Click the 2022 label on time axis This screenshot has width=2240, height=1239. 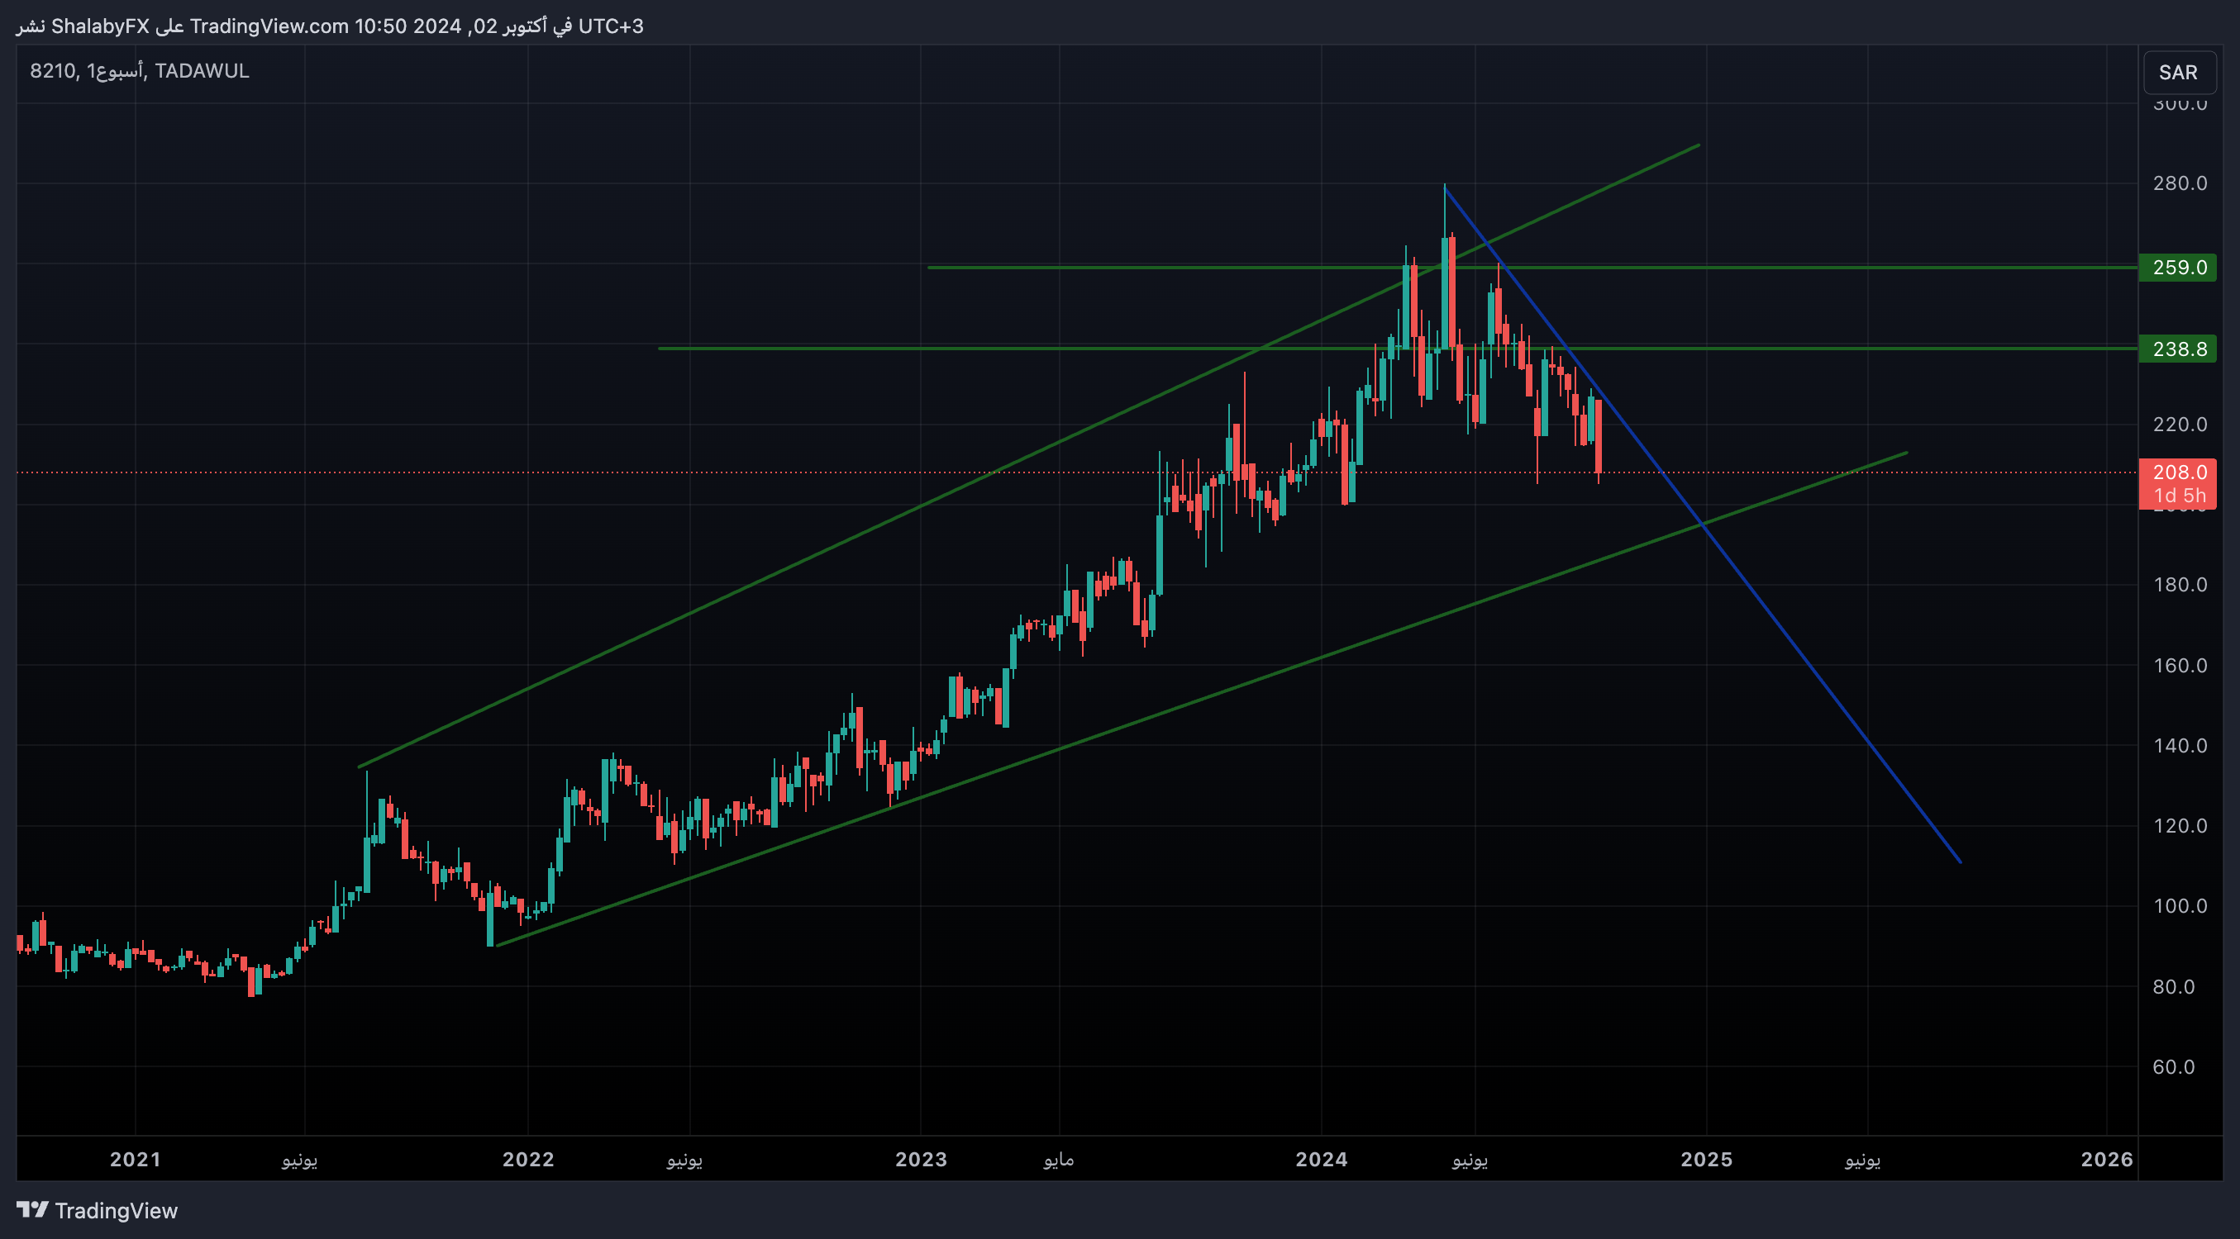(x=528, y=1159)
